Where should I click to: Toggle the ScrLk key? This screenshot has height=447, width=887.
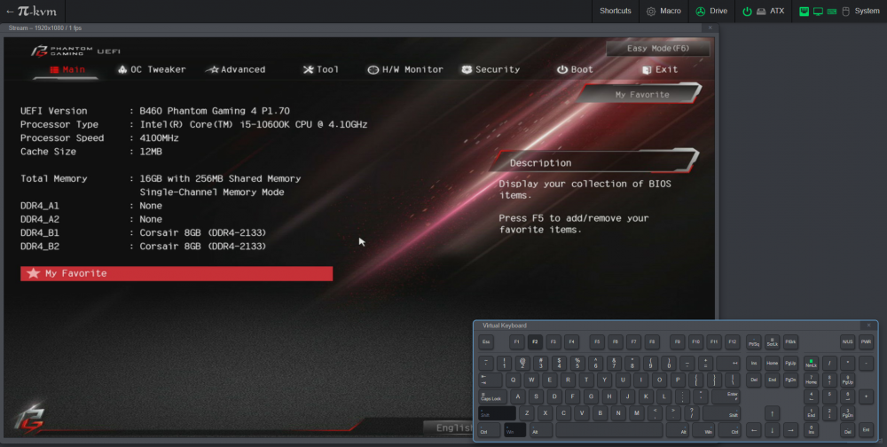tap(773, 341)
